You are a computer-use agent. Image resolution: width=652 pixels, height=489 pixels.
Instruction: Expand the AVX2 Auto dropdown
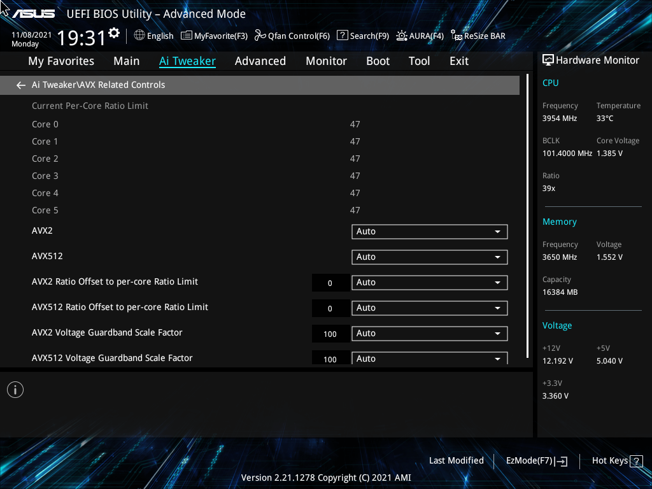pos(430,232)
